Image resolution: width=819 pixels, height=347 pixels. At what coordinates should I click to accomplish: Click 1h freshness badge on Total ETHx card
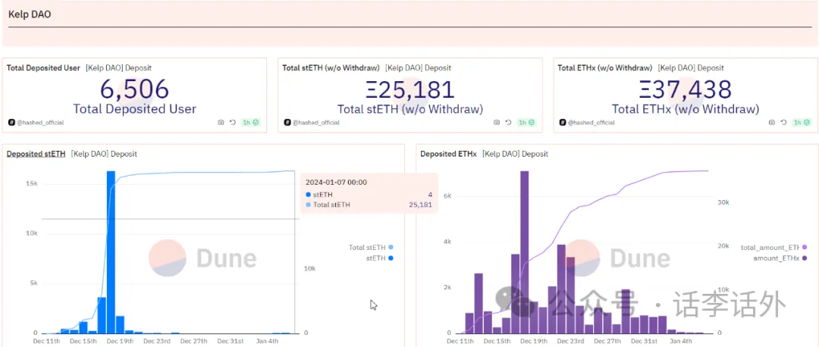click(802, 122)
